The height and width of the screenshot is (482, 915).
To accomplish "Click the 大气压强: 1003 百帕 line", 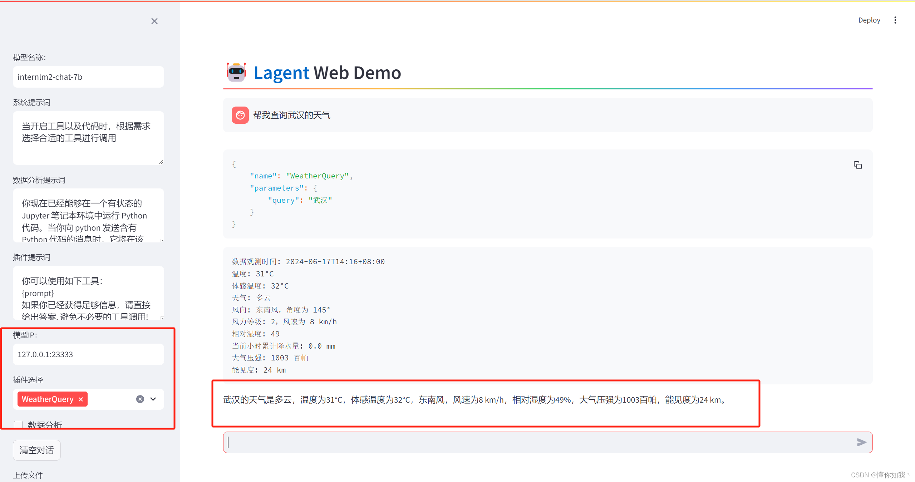I will (x=270, y=358).
